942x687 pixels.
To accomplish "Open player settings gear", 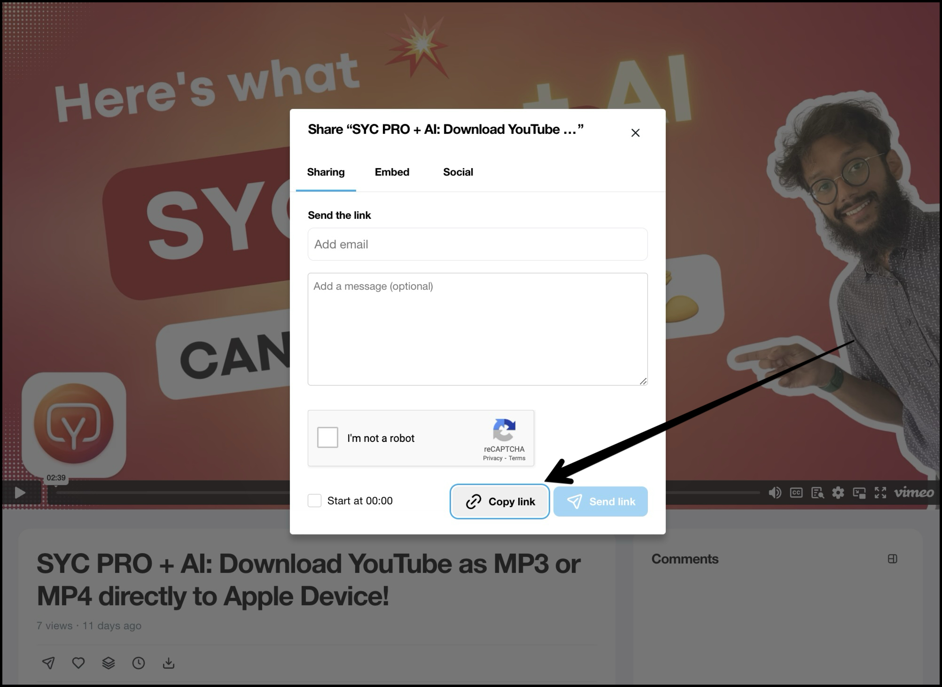I will pyautogui.click(x=838, y=493).
